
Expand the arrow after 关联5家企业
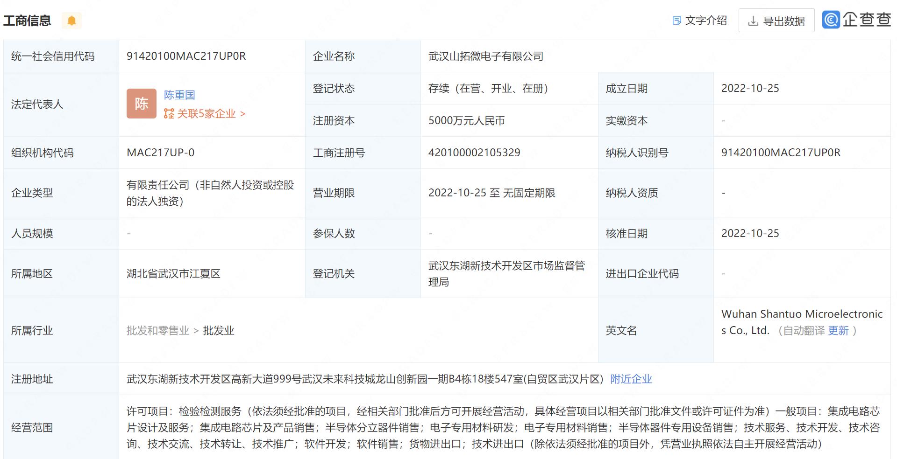pyautogui.click(x=242, y=114)
